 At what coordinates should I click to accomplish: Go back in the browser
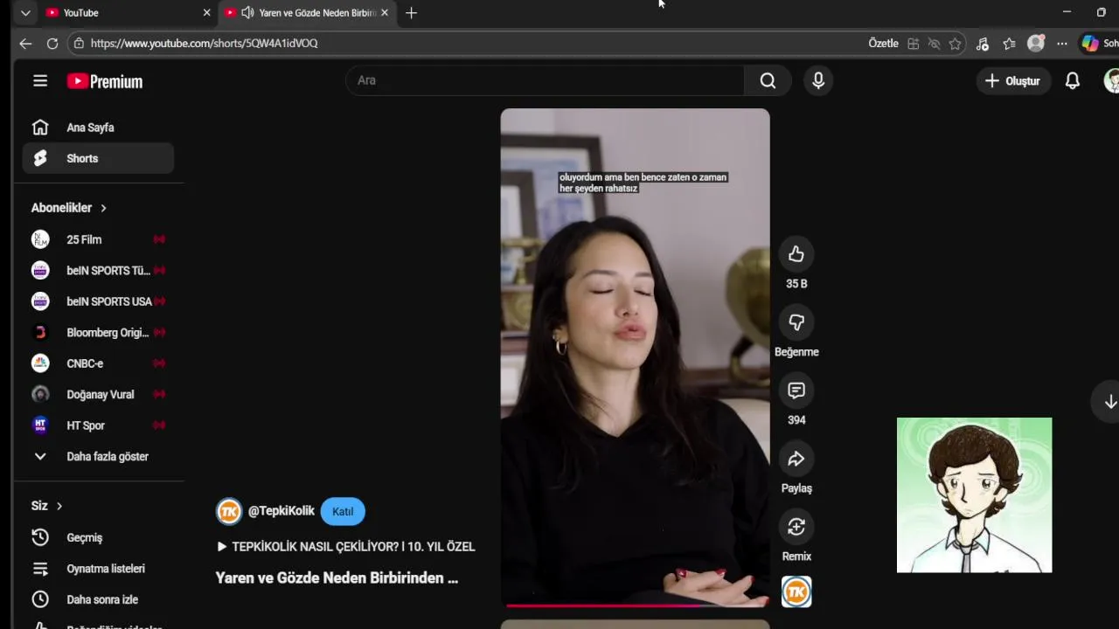(x=25, y=43)
